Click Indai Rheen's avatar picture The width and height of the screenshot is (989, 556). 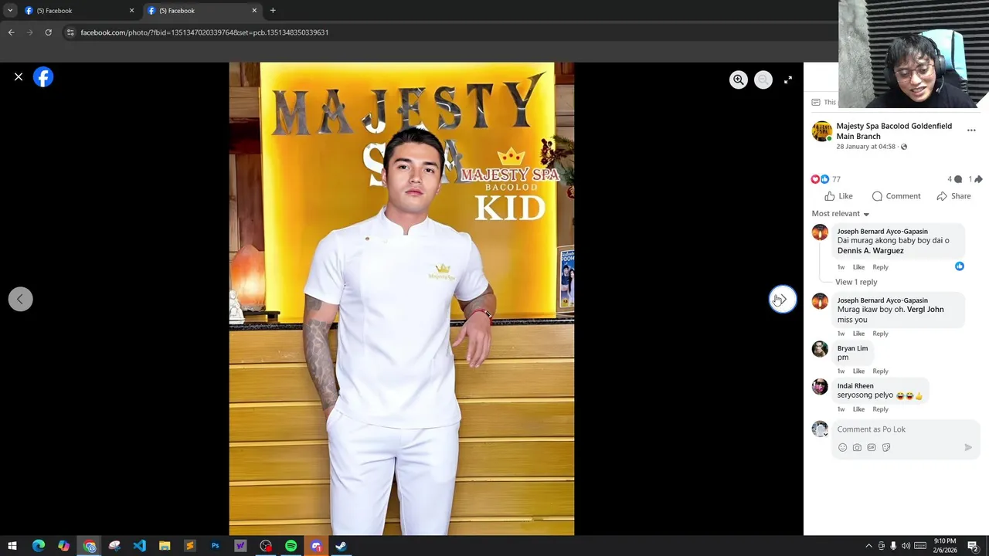tap(820, 387)
